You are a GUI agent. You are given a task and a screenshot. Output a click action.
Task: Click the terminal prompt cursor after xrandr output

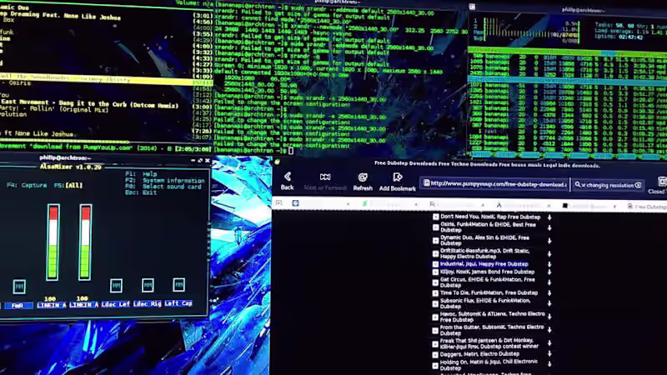point(291,151)
